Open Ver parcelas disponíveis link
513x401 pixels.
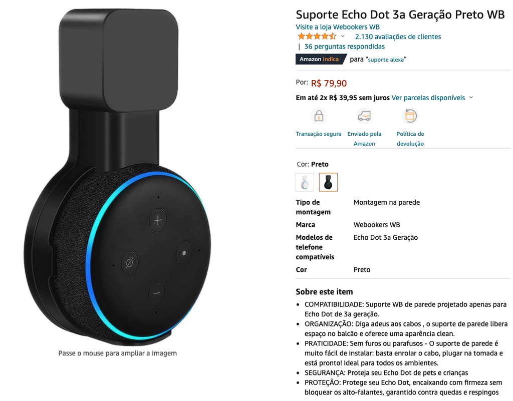coord(428,98)
